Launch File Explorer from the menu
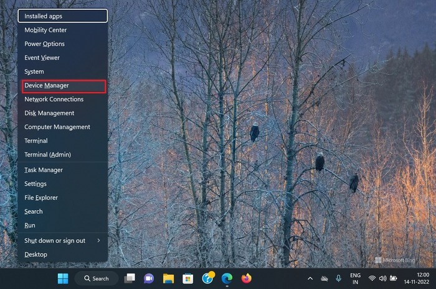Image resolution: width=436 pixels, height=289 pixels. [62, 198]
